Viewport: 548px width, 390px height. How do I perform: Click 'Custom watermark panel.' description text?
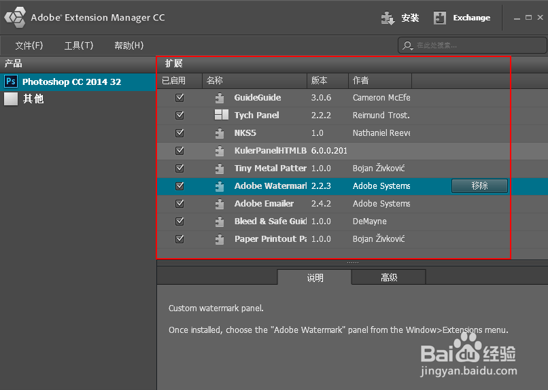click(216, 308)
